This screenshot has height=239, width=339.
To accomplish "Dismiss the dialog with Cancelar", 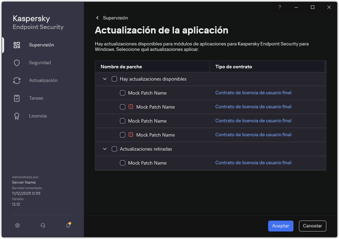I will (x=312, y=226).
